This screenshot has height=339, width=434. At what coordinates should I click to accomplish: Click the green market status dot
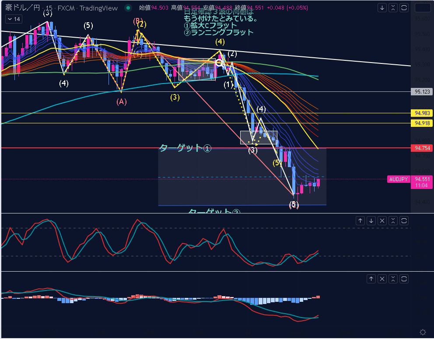[127, 8]
